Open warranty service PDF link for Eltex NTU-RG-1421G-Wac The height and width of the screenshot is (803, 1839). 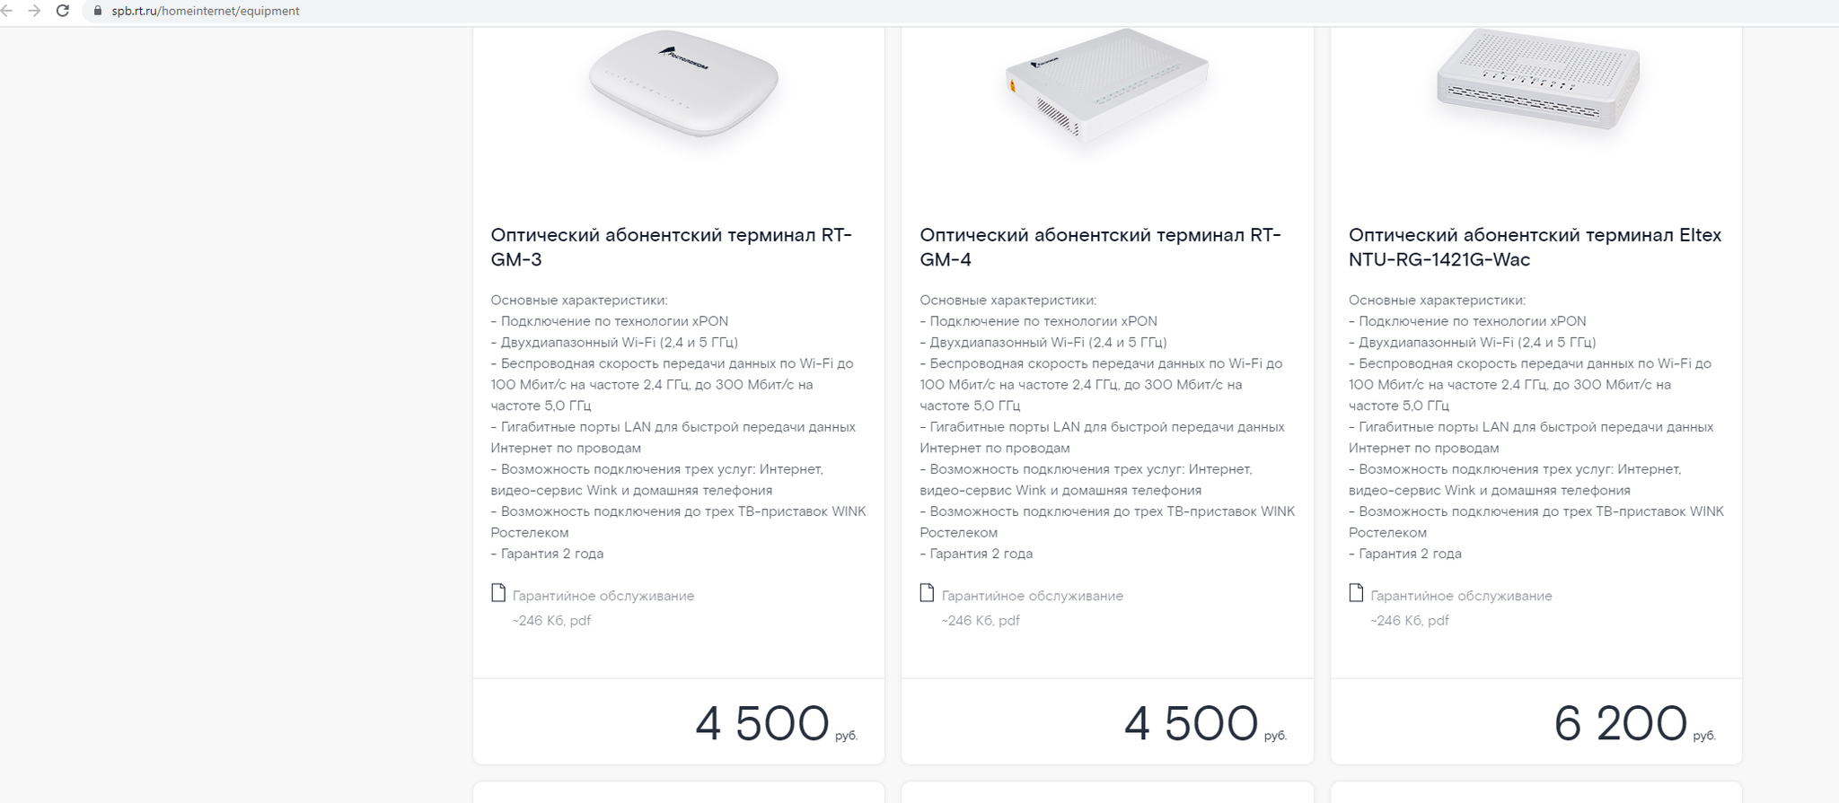[x=1461, y=596]
